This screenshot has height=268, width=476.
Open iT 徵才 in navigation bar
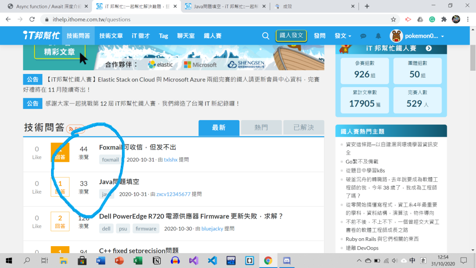(x=141, y=36)
